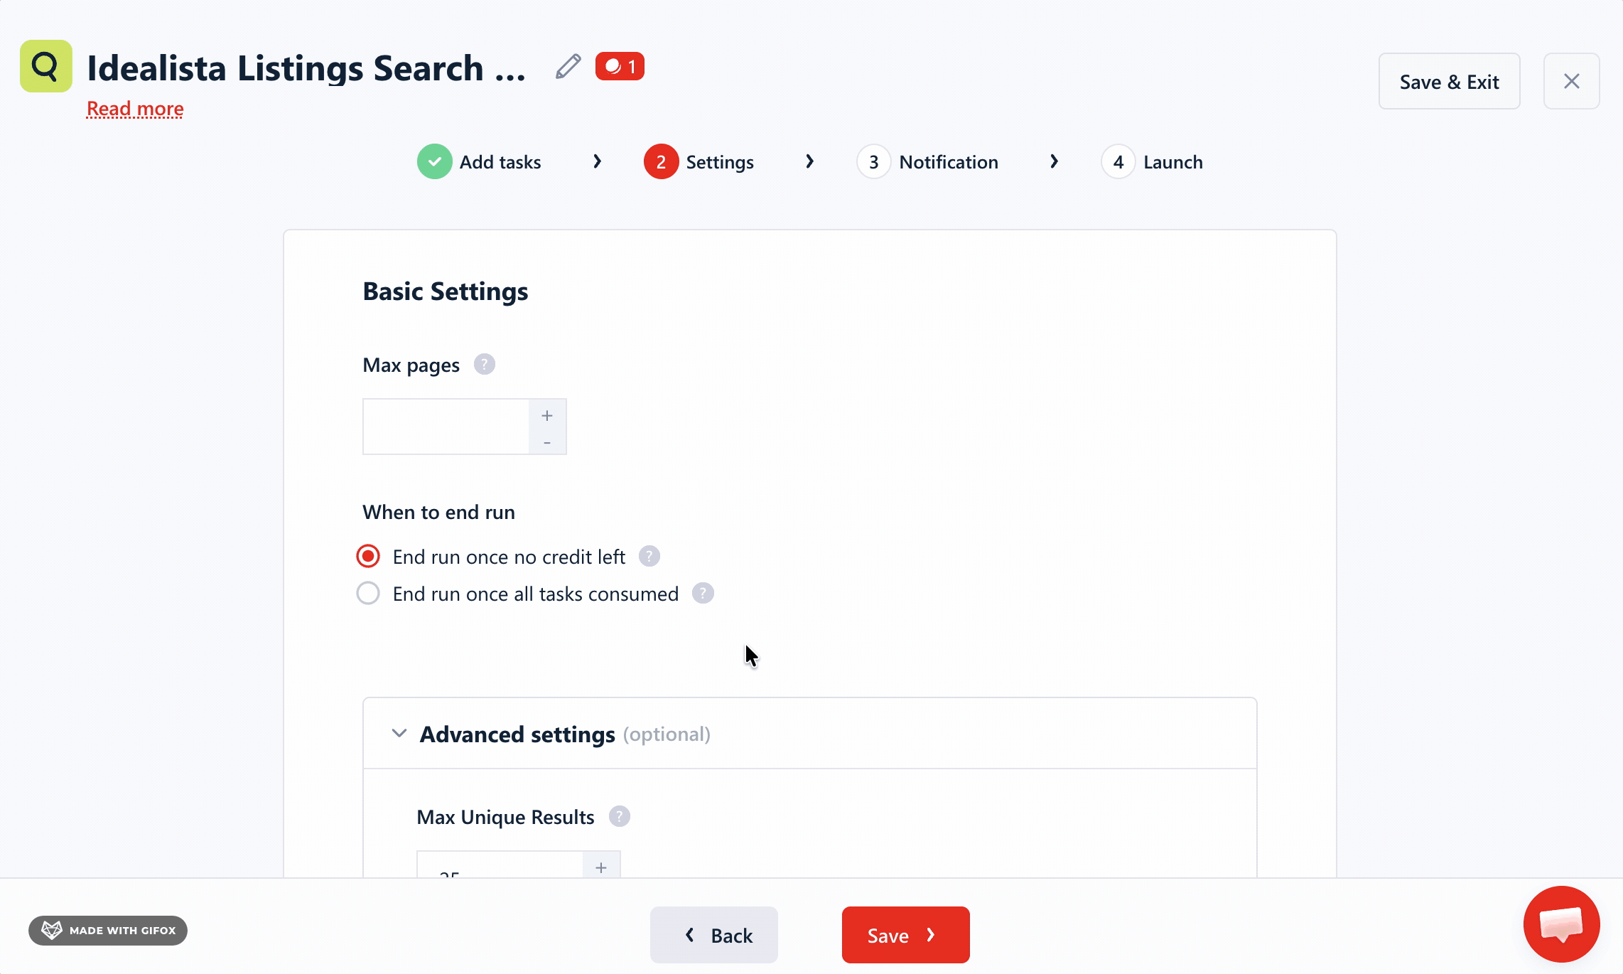This screenshot has height=974, width=1623.
Task: Open the rename pencil icon
Action: click(x=566, y=66)
